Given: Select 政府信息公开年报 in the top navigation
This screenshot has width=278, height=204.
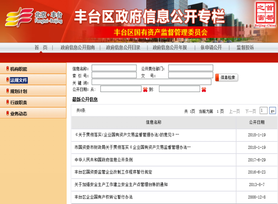Looking at the screenshot, I should tap(170, 48).
